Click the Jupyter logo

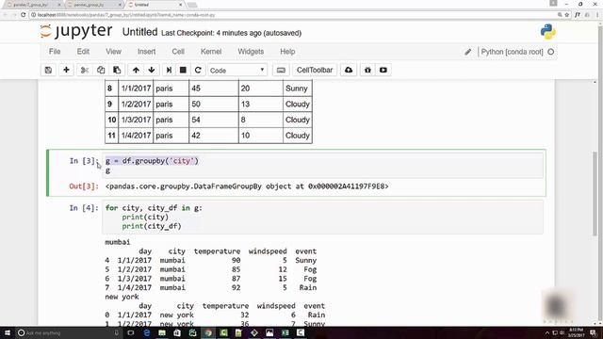tap(76, 31)
